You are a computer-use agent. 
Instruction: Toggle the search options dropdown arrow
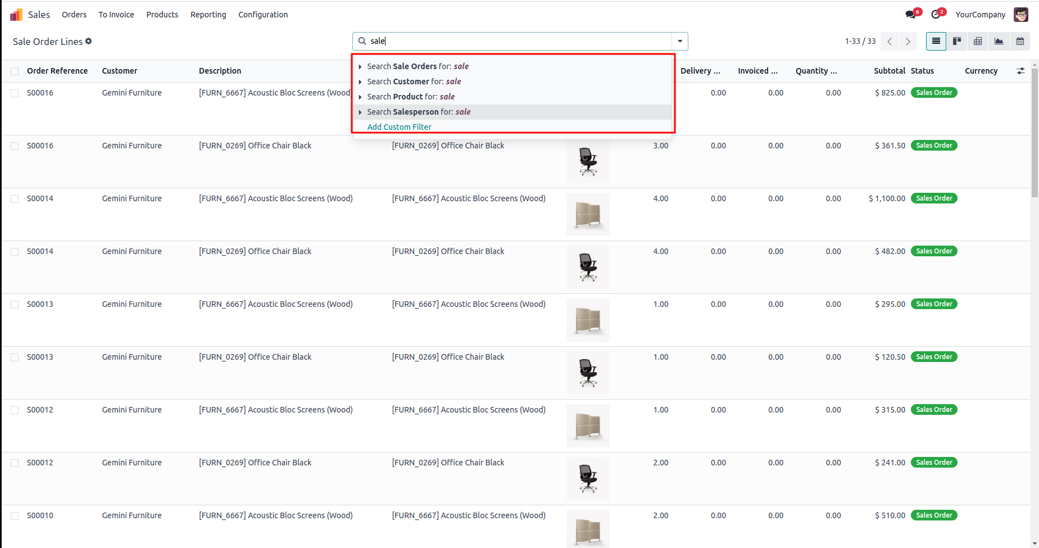(680, 41)
